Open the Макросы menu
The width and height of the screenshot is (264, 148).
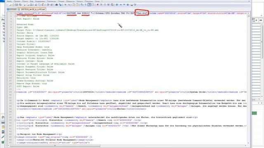(71, 1)
